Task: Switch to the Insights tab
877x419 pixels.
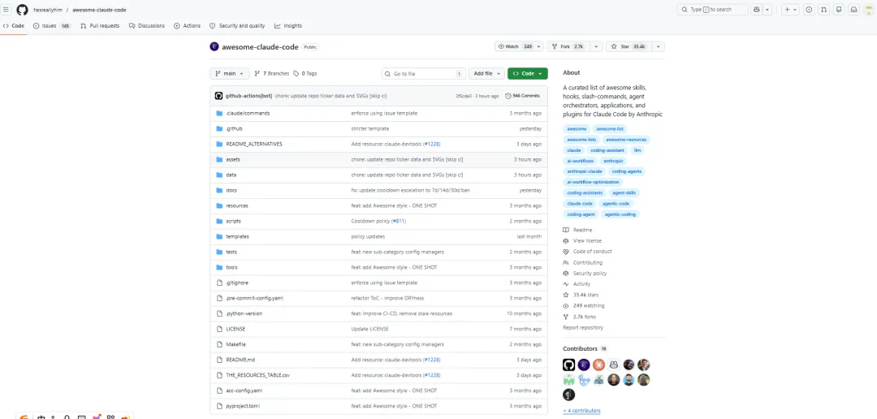Action: pos(288,26)
